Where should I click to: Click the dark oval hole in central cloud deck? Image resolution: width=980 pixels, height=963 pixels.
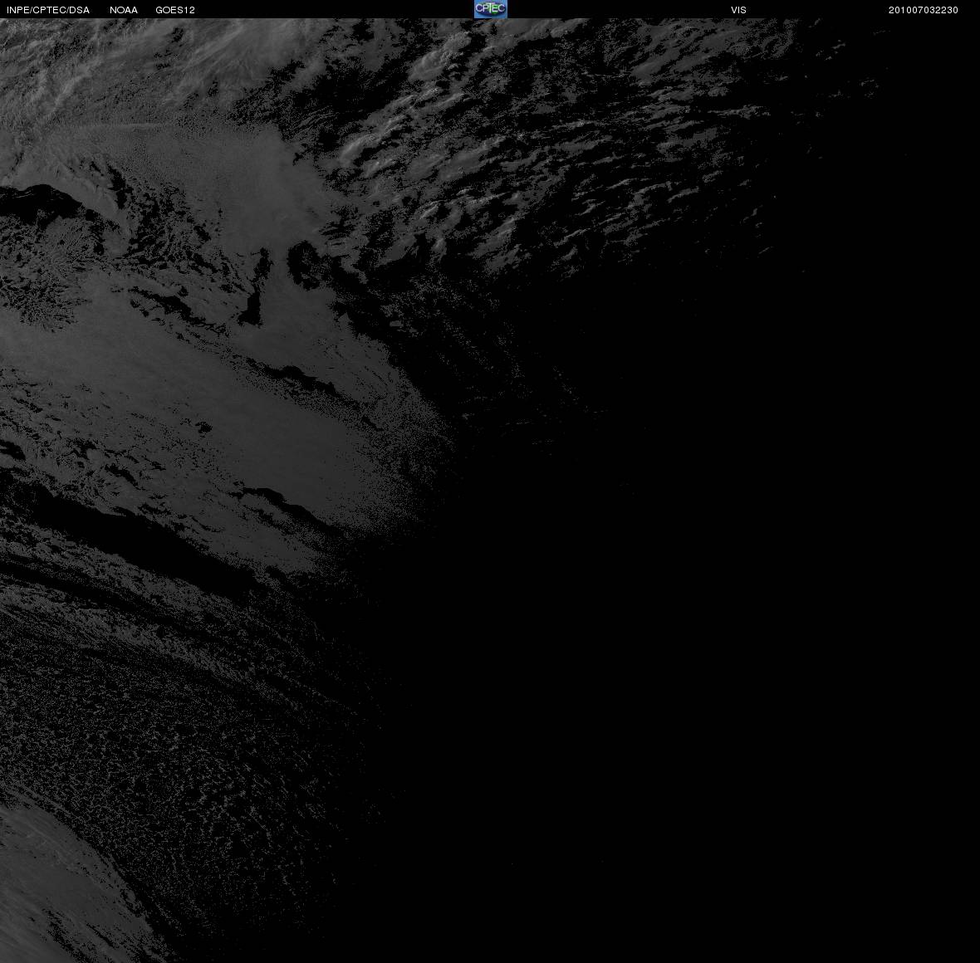pyautogui.click(x=302, y=263)
